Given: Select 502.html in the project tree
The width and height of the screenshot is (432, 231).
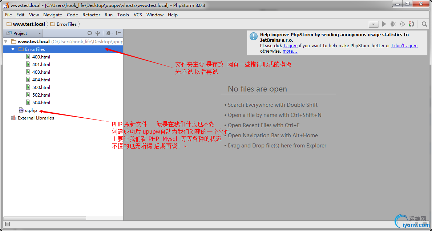Looking at the screenshot, I should pyautogui.click(x=41, y=95).
